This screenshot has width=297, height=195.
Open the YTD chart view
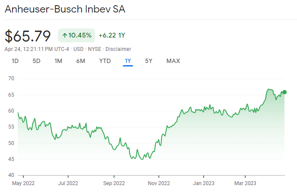pyautogui.click(x=105, y=61)
